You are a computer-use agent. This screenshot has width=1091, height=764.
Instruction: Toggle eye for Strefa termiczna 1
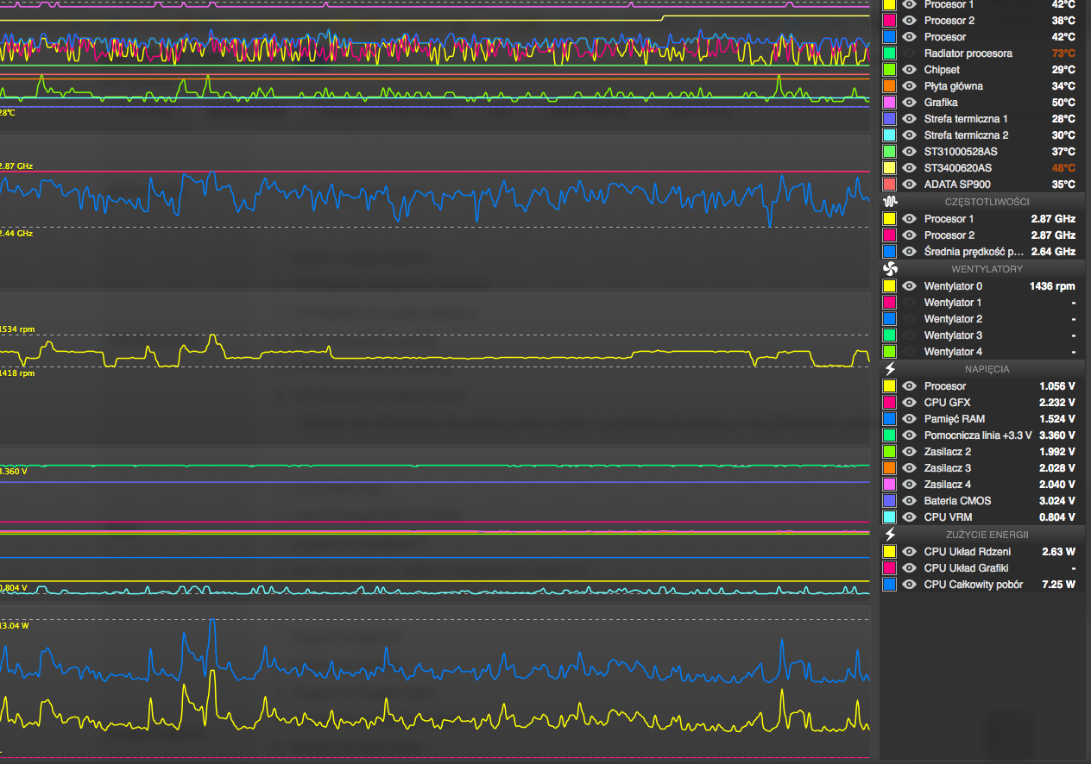point(909,119)
